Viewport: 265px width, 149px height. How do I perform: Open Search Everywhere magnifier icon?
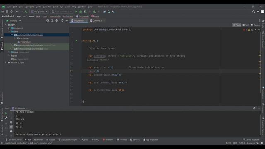click(x=253, y=12)
